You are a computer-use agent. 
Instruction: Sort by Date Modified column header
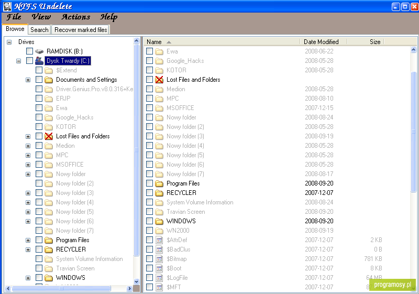coord(324,42)
